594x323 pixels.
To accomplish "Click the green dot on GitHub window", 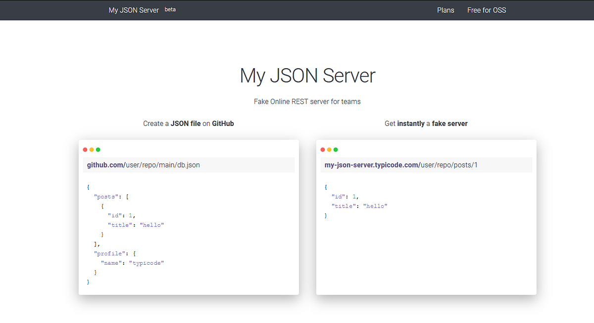I will click(x=98, y=150).
